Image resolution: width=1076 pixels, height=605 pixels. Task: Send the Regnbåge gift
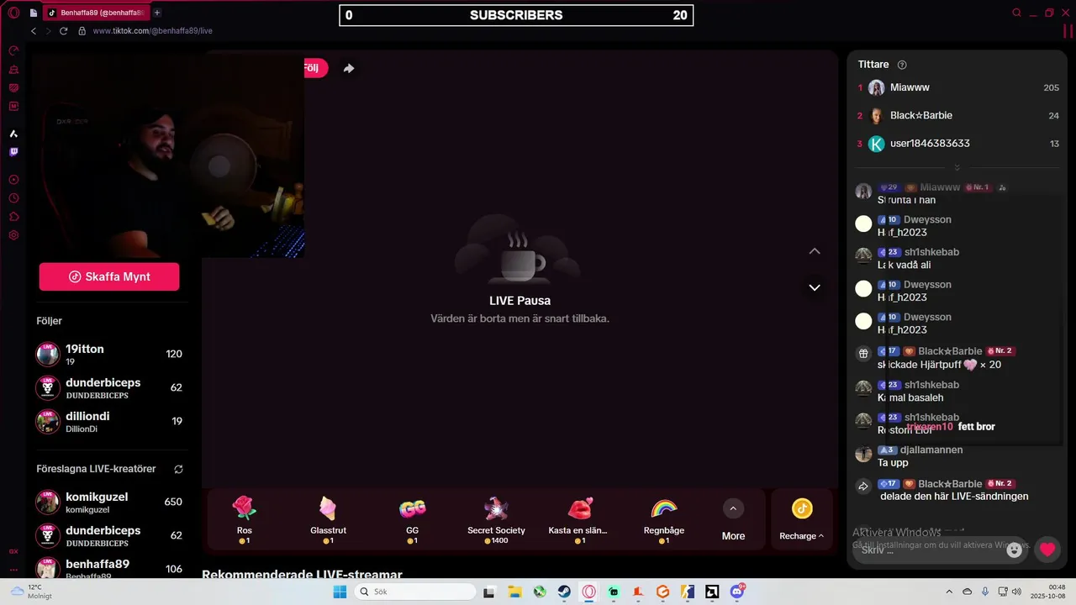664,519
